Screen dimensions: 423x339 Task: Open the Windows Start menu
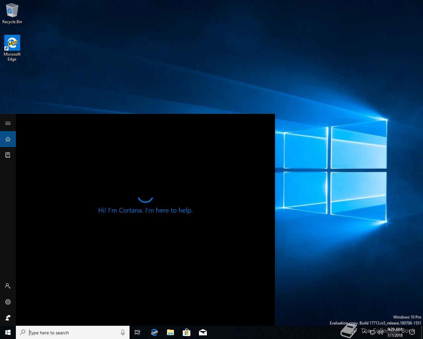pos(8,332)
